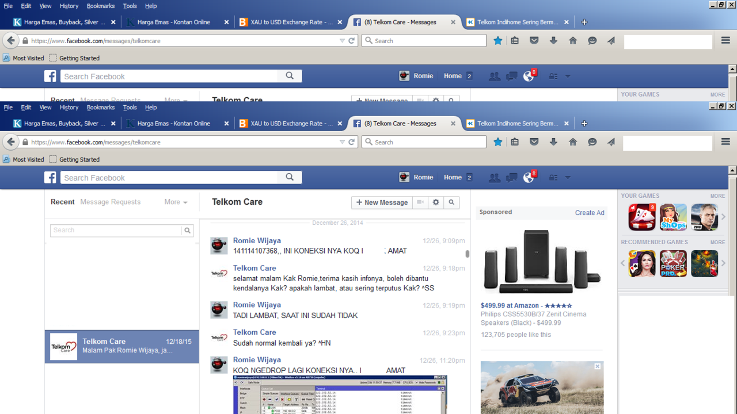Viewport: 737px width, 414px height.
Task: Show previous recommended games with left arrow
Action: (623, 263)
